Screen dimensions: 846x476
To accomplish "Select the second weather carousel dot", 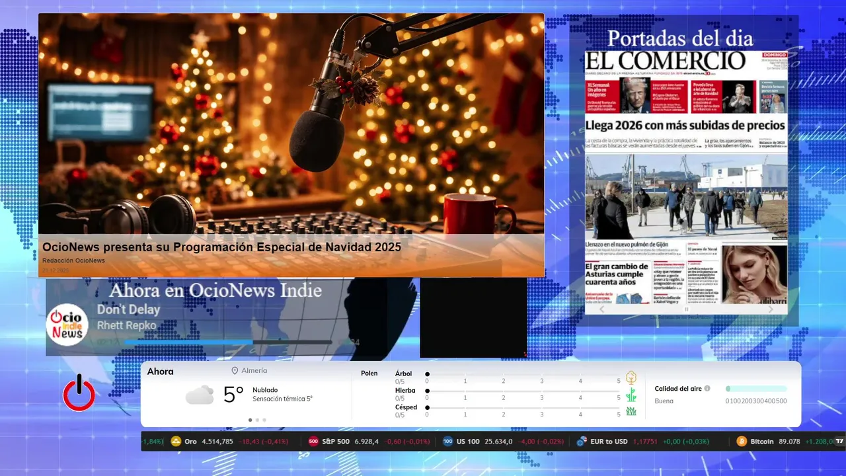I will [x=257, y=420].
